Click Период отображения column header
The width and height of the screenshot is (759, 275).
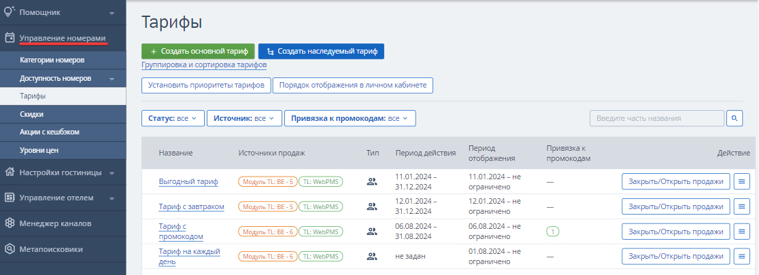tap(492, 153)
